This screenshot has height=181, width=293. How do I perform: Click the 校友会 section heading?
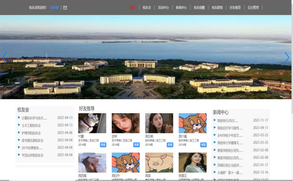(x=23, y=110)
